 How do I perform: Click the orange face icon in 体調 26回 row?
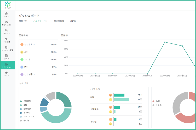click(x=111, y=95)
